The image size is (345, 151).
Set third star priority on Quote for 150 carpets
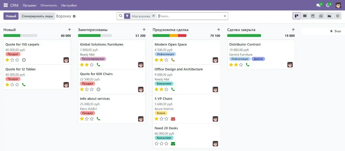tap(17, 60)
